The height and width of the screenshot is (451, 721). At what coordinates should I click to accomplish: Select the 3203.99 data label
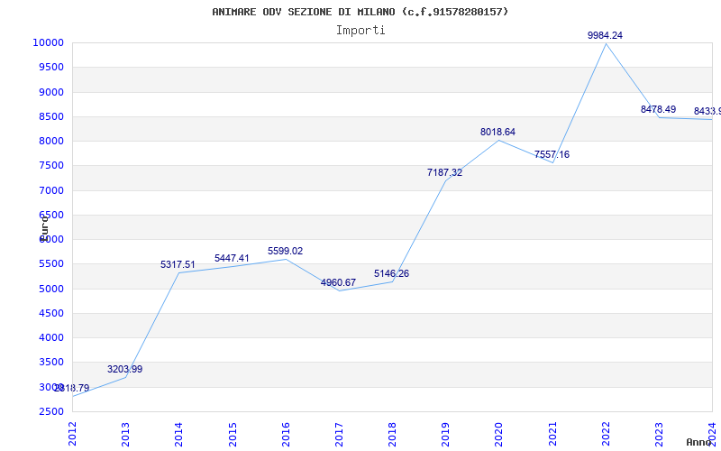(124, 370)
